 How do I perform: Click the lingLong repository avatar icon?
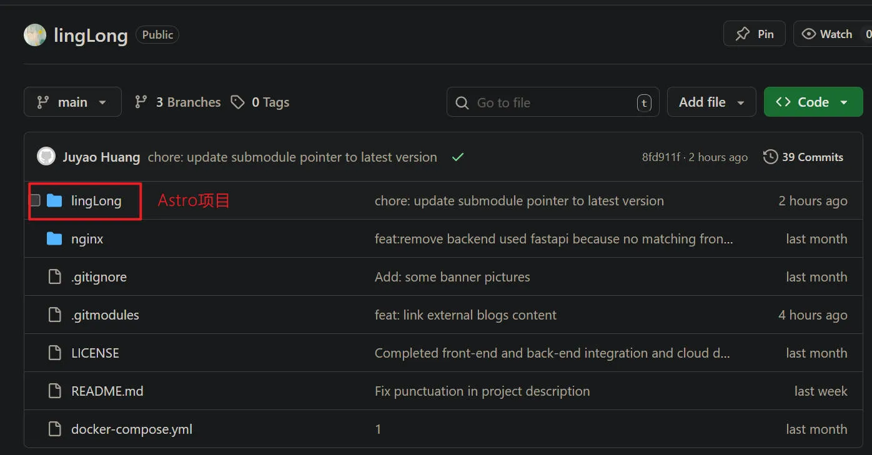pos(35,35)
